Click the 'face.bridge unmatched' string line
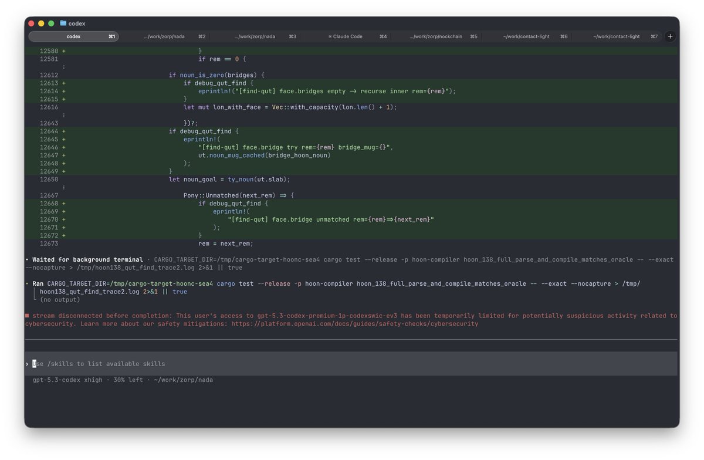704x460 pixels. point(331,219)
